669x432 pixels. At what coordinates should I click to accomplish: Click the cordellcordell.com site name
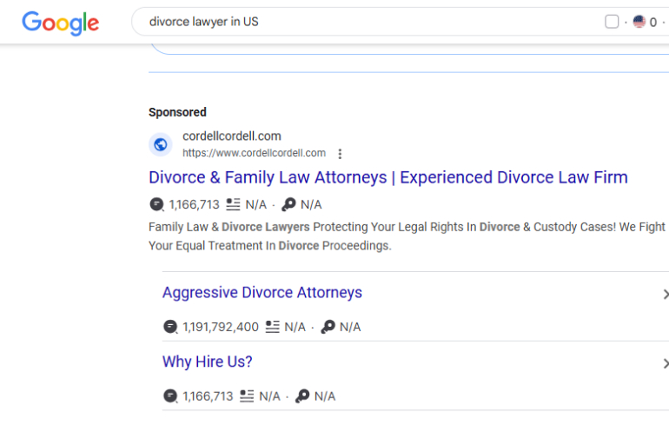click(232, 136)
